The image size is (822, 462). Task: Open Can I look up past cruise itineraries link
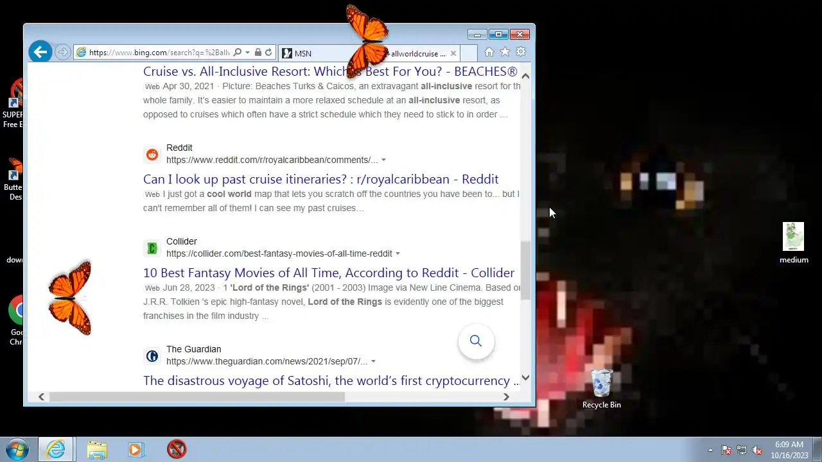[x=320, y=179]
